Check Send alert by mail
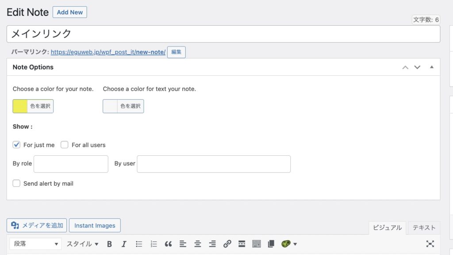Viewport: 453px width, 255px height. click(16, 183)
